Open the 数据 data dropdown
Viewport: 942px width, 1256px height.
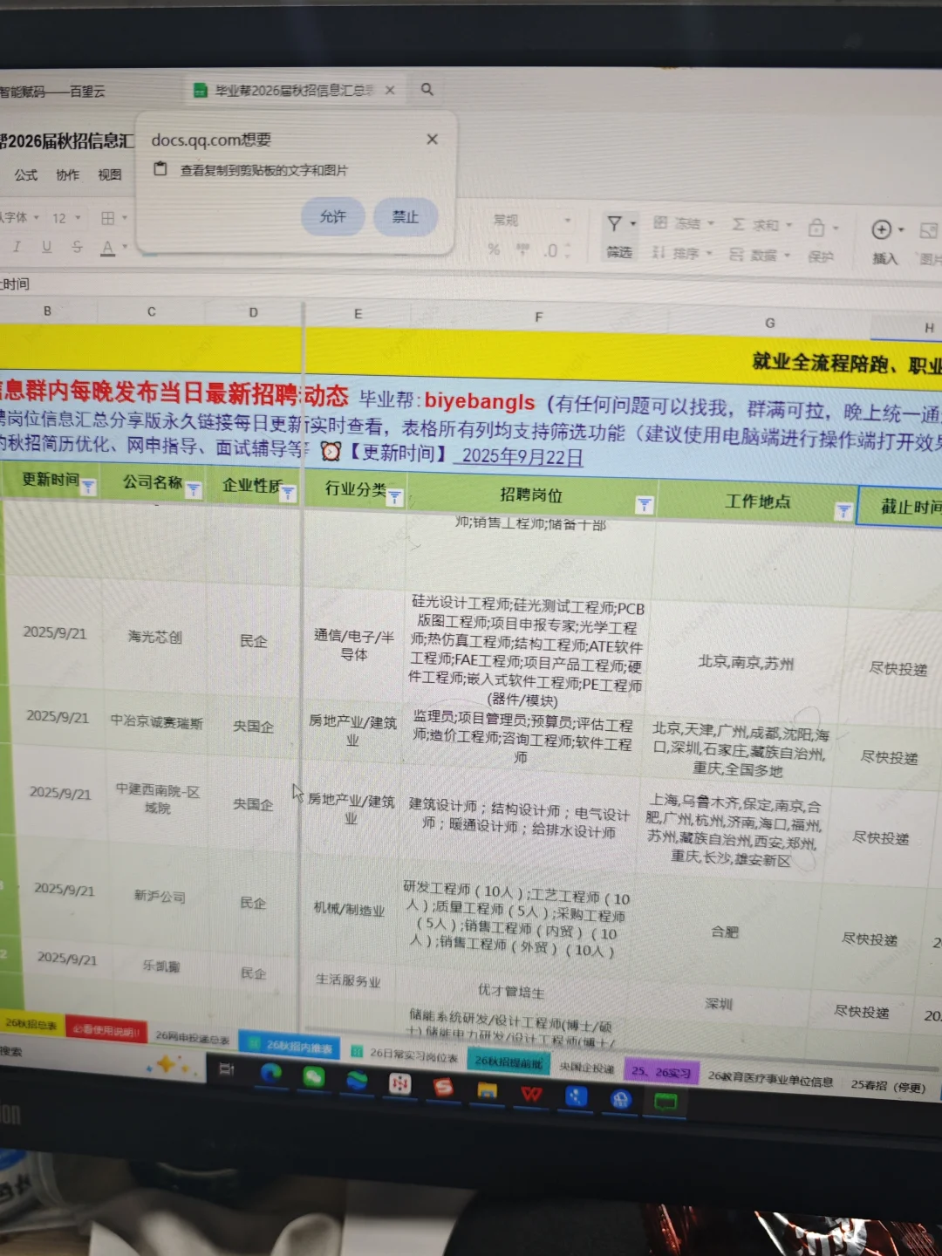tap(760, 255)
